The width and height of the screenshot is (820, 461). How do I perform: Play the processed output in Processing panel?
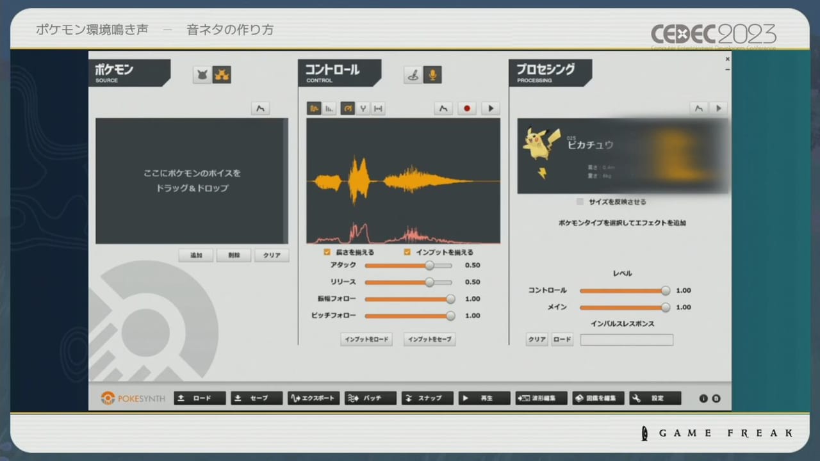pos(718,109)
